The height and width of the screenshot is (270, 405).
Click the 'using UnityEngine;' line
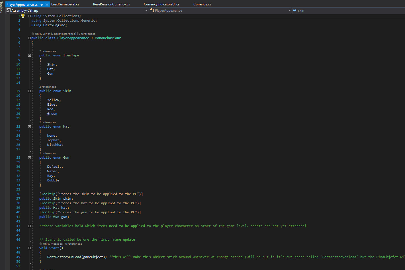tap(49, 25)
